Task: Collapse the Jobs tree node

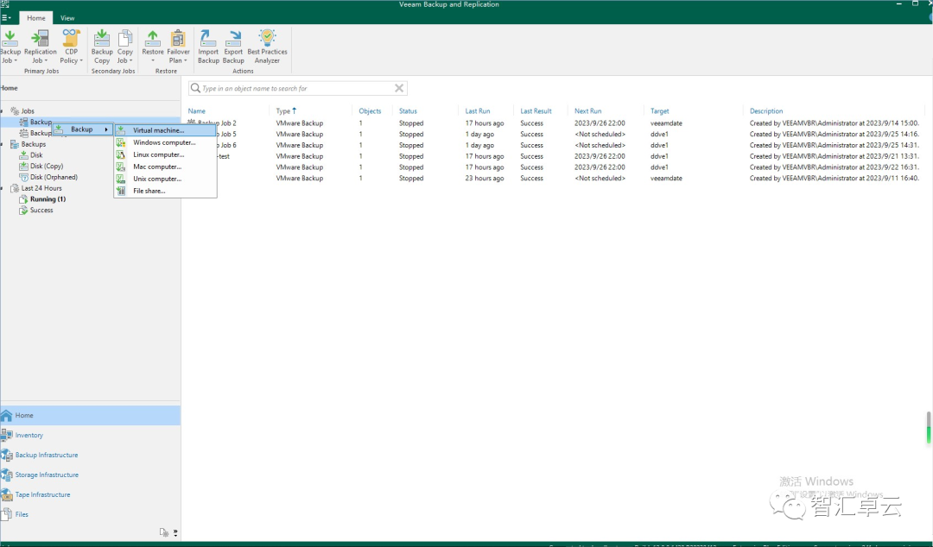Action: coord(3,111)
